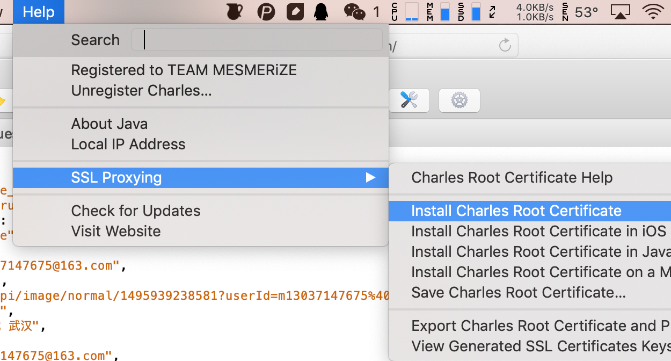Choose Install Charles Root Certificate in iOS
Viewport: 671px width, 361px height.
pyautogui.click(x=530, y=232)
